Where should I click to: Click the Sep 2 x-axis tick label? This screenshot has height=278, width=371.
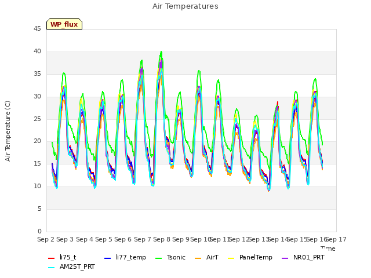click(46, 239)
